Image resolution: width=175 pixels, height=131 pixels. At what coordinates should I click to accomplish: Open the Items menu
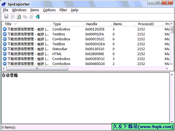tap(35, 10)
